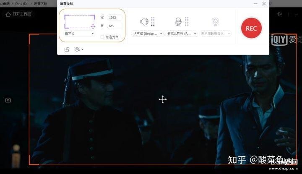Click the screenshot camera icon on player

[x=8, y=100]
